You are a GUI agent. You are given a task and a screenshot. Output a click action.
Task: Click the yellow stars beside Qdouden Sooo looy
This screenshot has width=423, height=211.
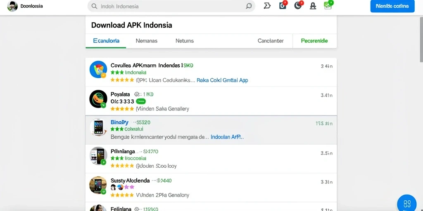pos(122,166)
